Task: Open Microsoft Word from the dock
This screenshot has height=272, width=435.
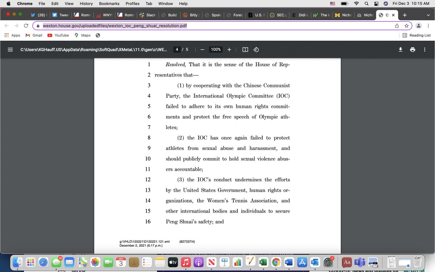Action: click(289, 262)
